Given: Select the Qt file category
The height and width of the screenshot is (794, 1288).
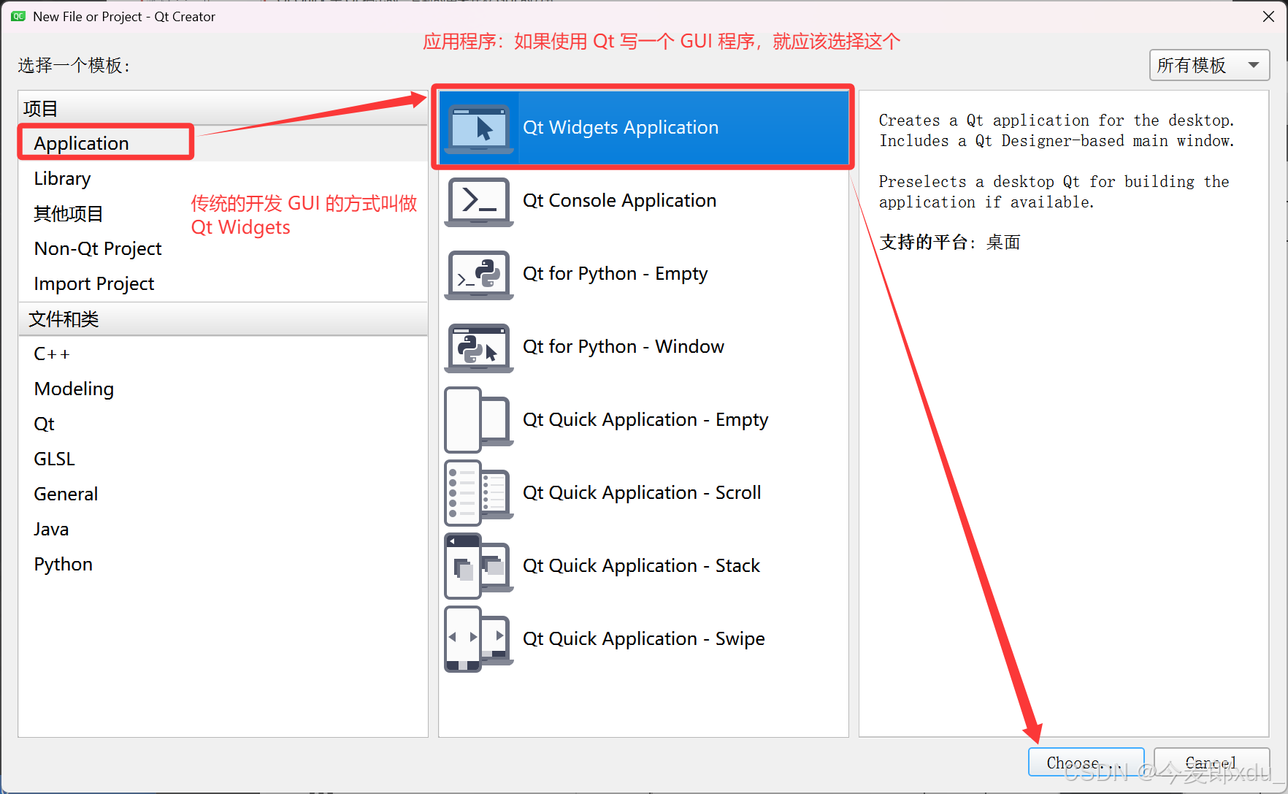Looking at the screenshot, I should point(223,424).
